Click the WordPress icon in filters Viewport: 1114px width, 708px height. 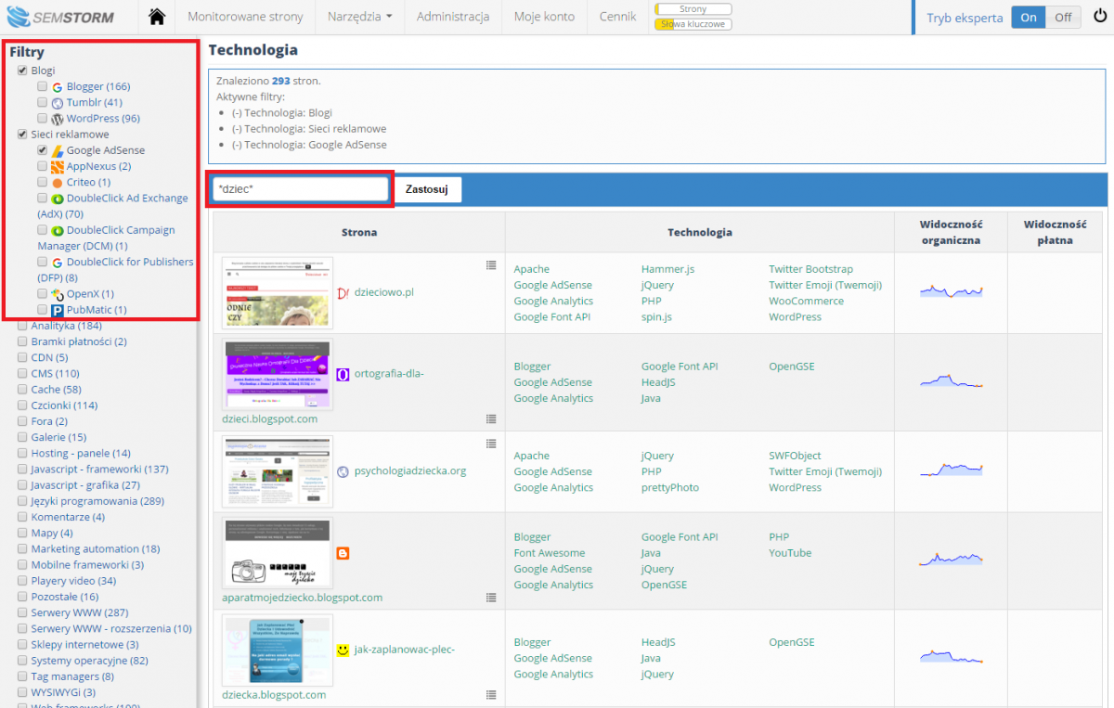click(x=58, y=119)
